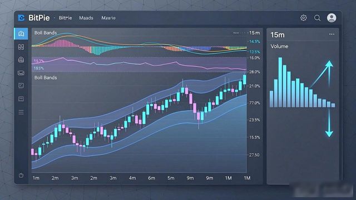
Task: Click the BitPie brand name
Action: 39,18
